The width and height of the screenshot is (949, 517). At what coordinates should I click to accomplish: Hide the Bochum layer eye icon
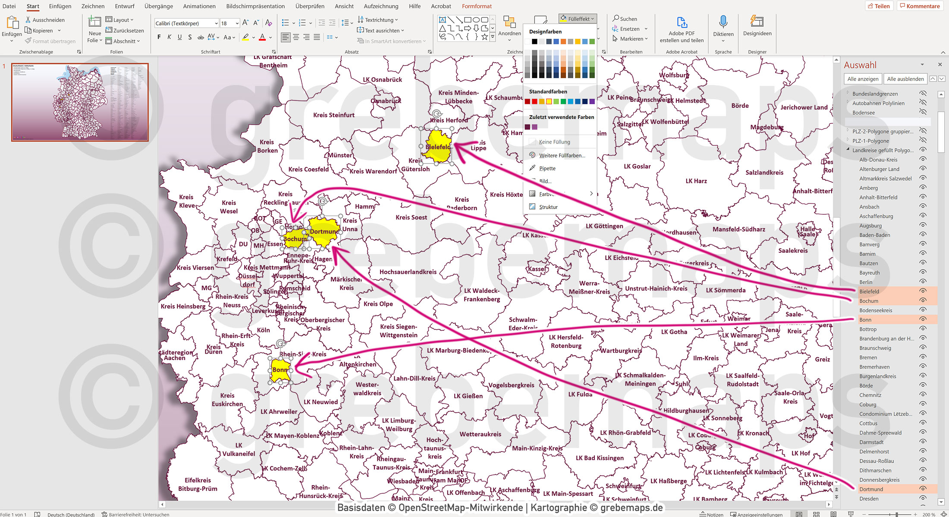923,301
